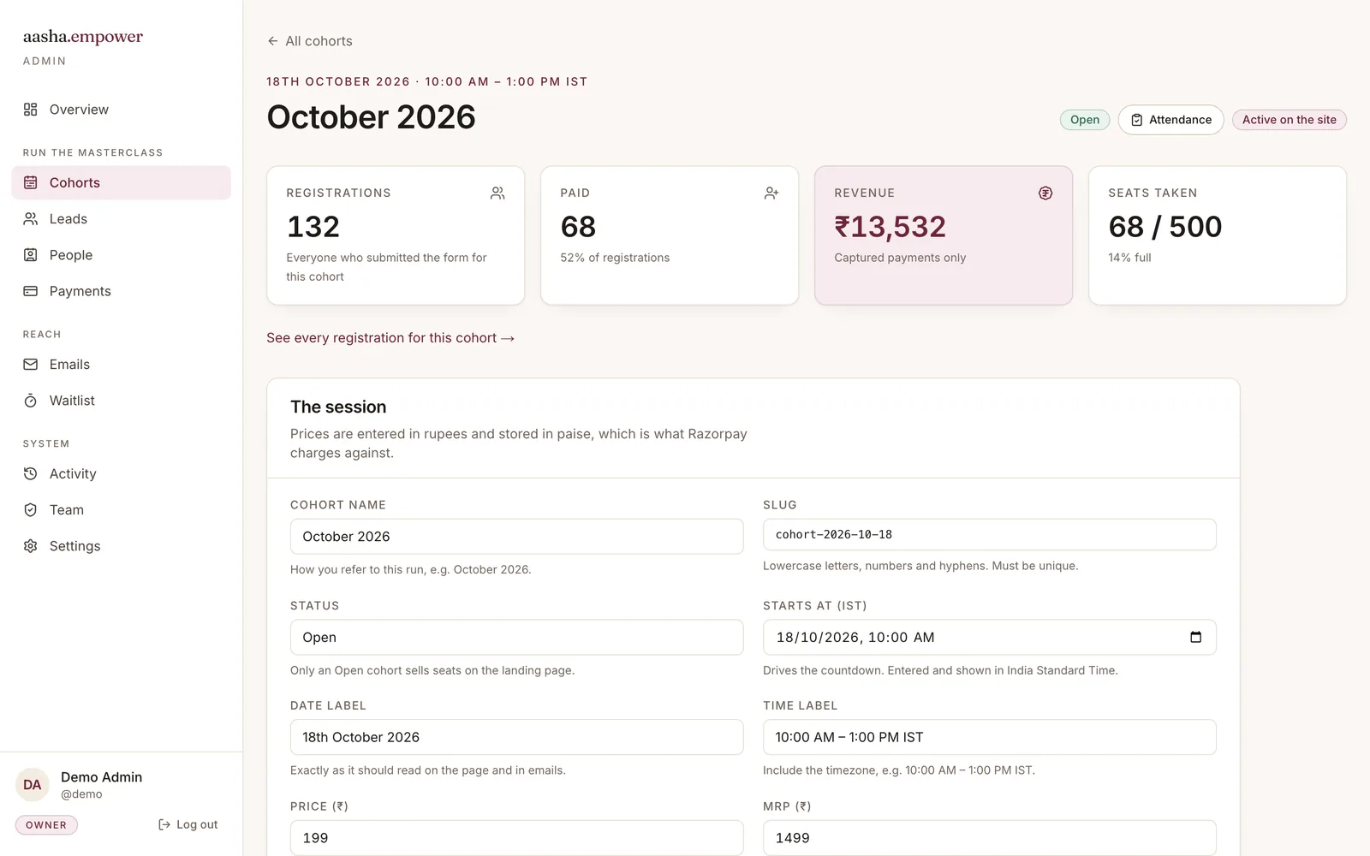Click the rupee icon on Revenue card

point(1045,193)
